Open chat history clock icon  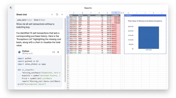57,15
